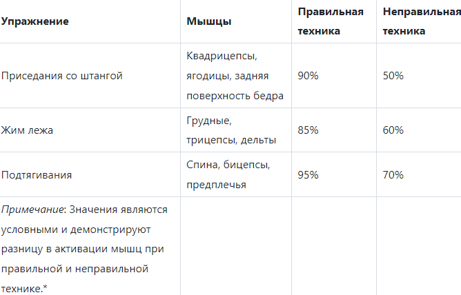
Task: Click the 85% value cell
Action: point(308,130)
